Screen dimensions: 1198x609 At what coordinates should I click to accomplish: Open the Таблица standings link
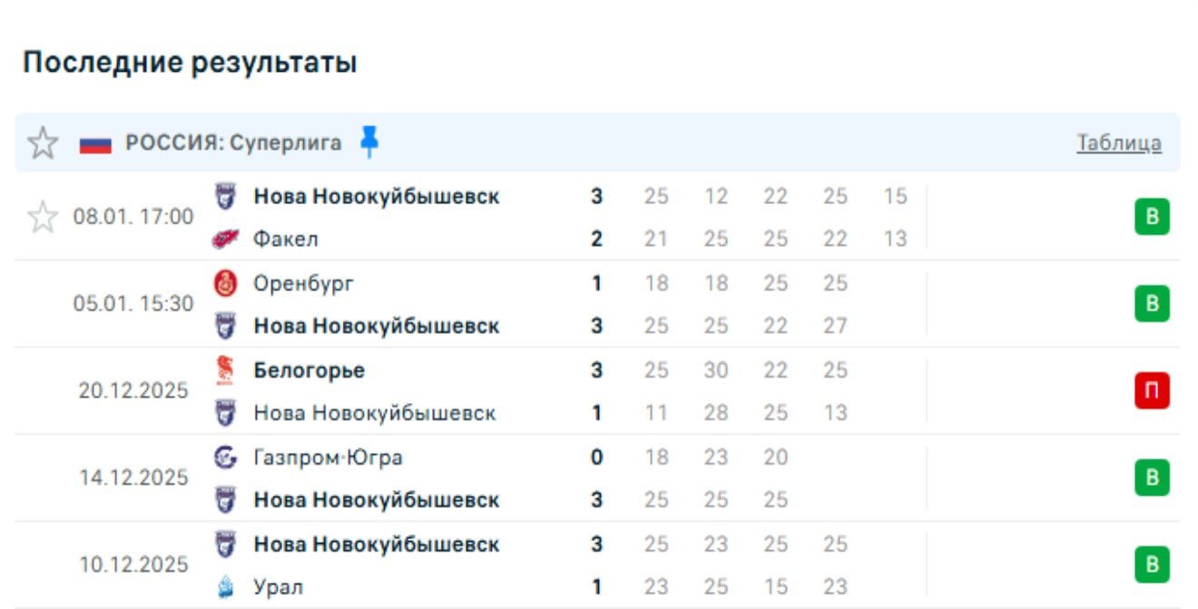(x=1118, y=143)
